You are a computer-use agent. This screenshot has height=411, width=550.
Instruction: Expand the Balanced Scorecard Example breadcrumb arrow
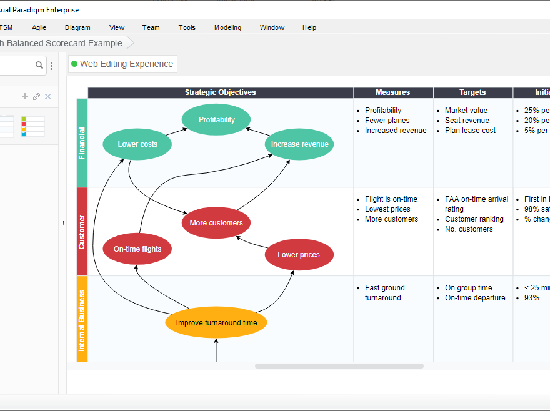click(x=129, y=43)
